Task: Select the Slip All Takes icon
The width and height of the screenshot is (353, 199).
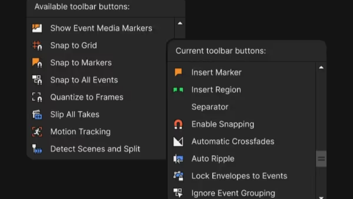Action: [37, 115]
